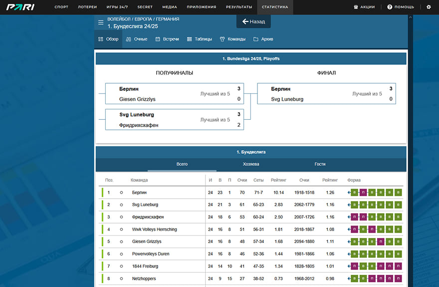Open the Команды tab
Viewport: 439px width, 287px height.
point(232,39)
